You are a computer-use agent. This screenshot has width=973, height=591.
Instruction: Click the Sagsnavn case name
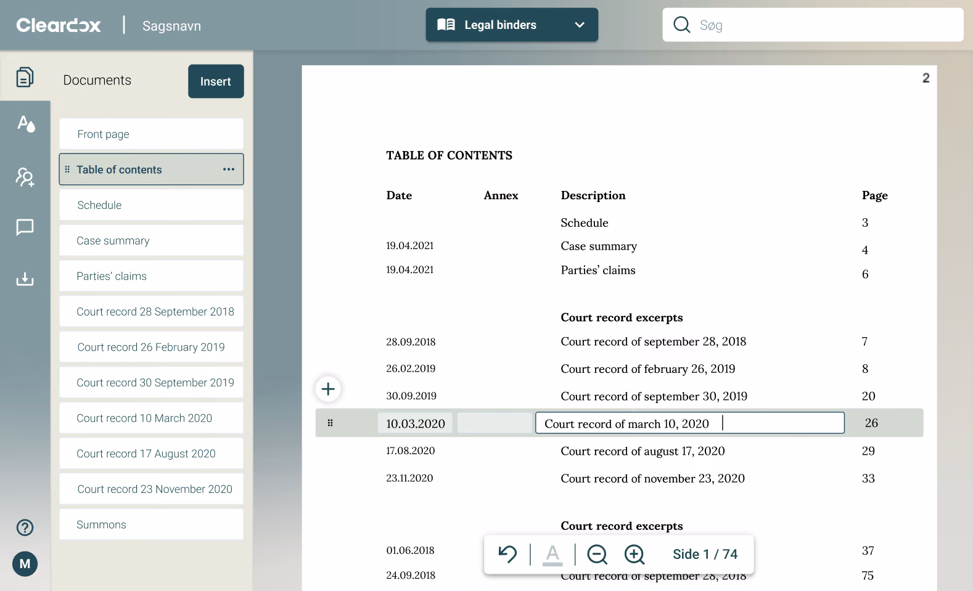click(x=171, y=26)
